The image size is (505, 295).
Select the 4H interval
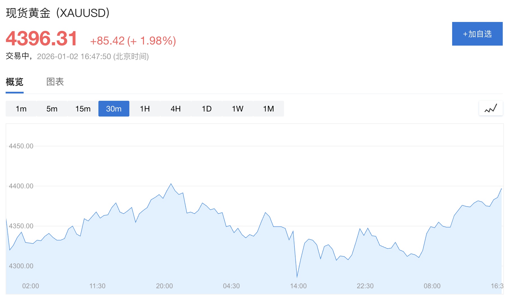coord(176,109)
